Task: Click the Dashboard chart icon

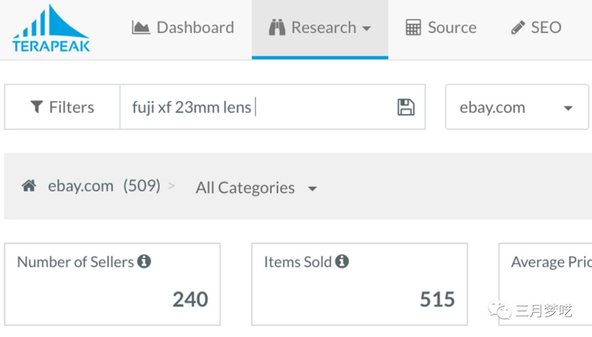Action: pyautogui.click(x=141, y=27)
